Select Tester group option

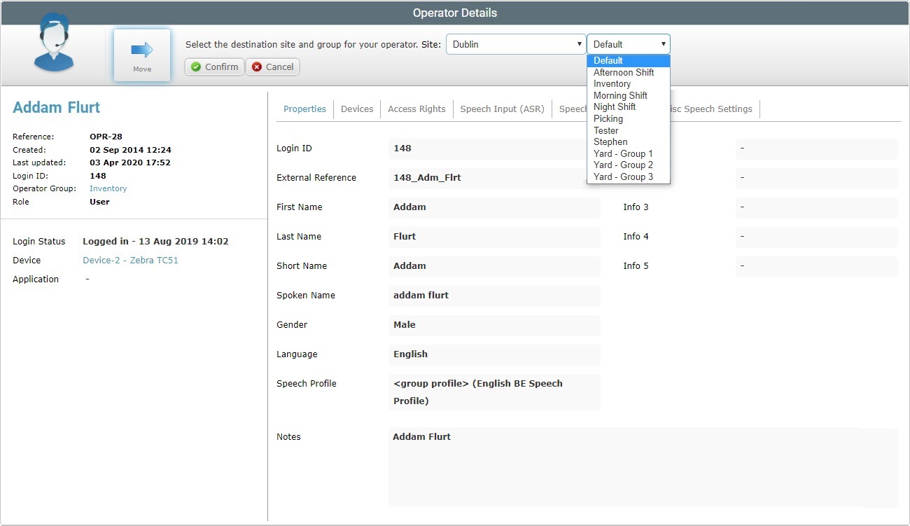click(605, 130)
